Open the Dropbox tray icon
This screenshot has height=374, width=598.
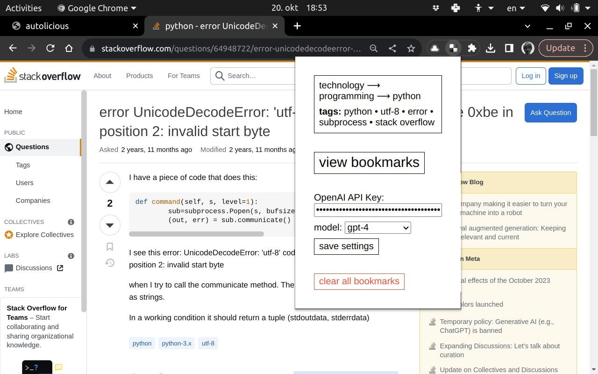coord(436,8)
